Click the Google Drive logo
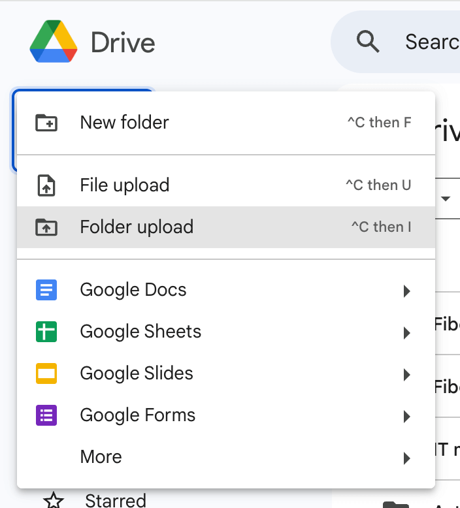Image resolution: width=460 pixels, height=508 pixels. coord(54,42)
